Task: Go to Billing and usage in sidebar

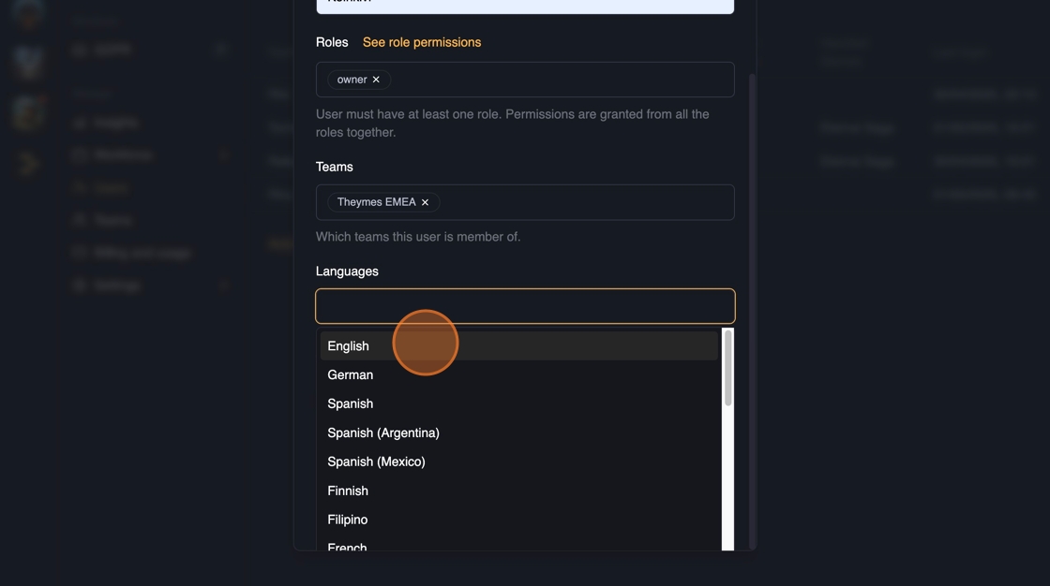Action: 142,253
